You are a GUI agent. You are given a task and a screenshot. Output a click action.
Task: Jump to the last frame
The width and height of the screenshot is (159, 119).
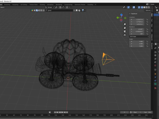(x=67, y=112)
